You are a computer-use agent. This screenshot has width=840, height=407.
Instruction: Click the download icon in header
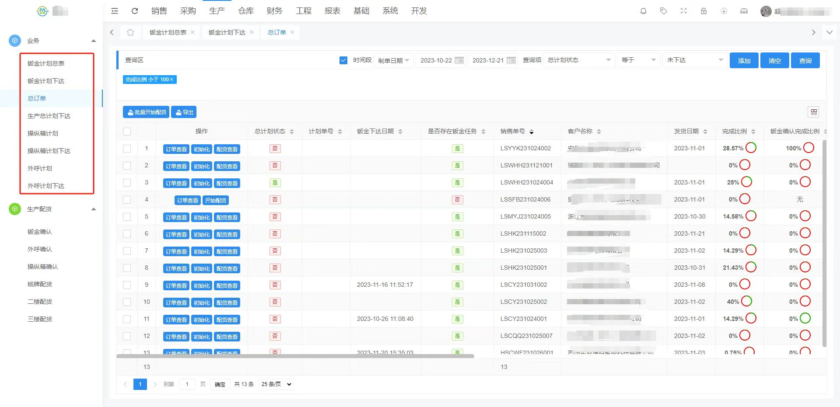pyautogui.click(x=724, y=11)
